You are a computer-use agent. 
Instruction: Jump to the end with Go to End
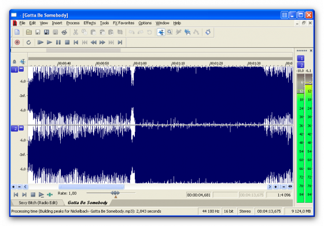coord(120,43)
